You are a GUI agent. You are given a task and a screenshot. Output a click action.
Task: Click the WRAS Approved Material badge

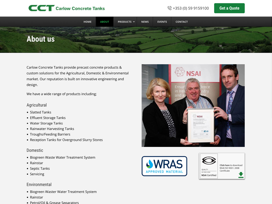(164, 166)
